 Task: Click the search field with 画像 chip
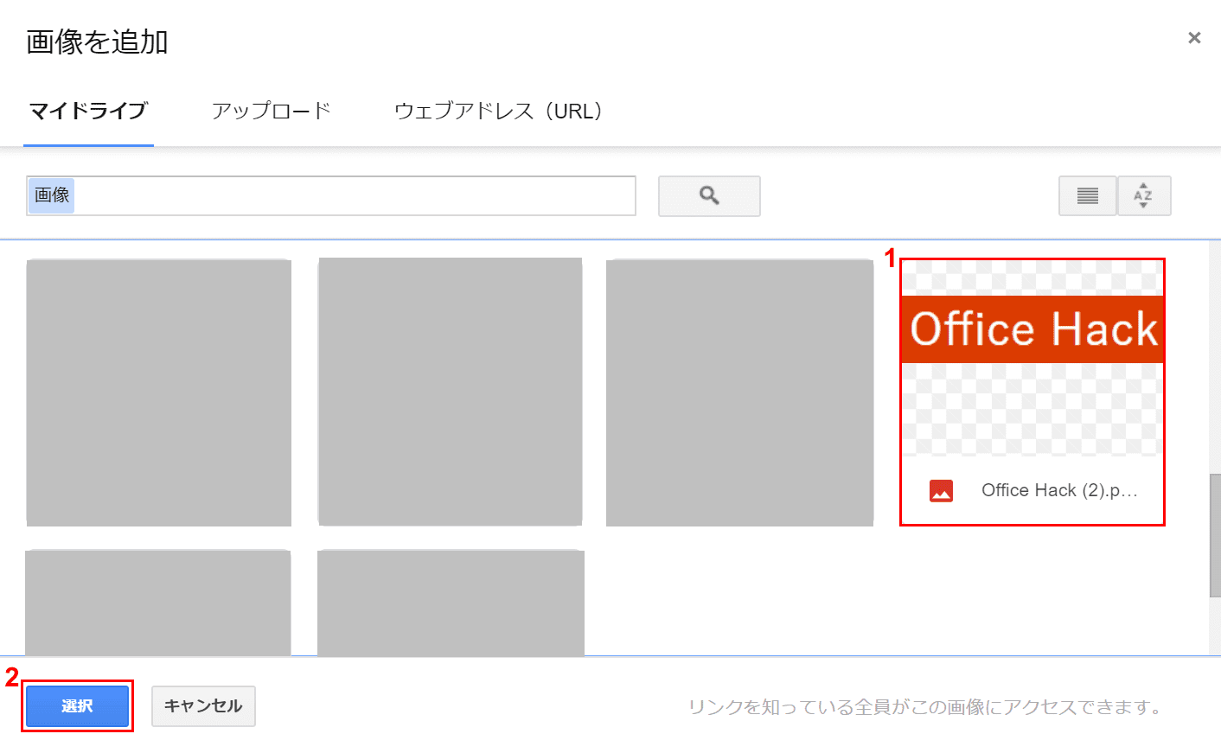pyautogui.click(x=331, y=196)
